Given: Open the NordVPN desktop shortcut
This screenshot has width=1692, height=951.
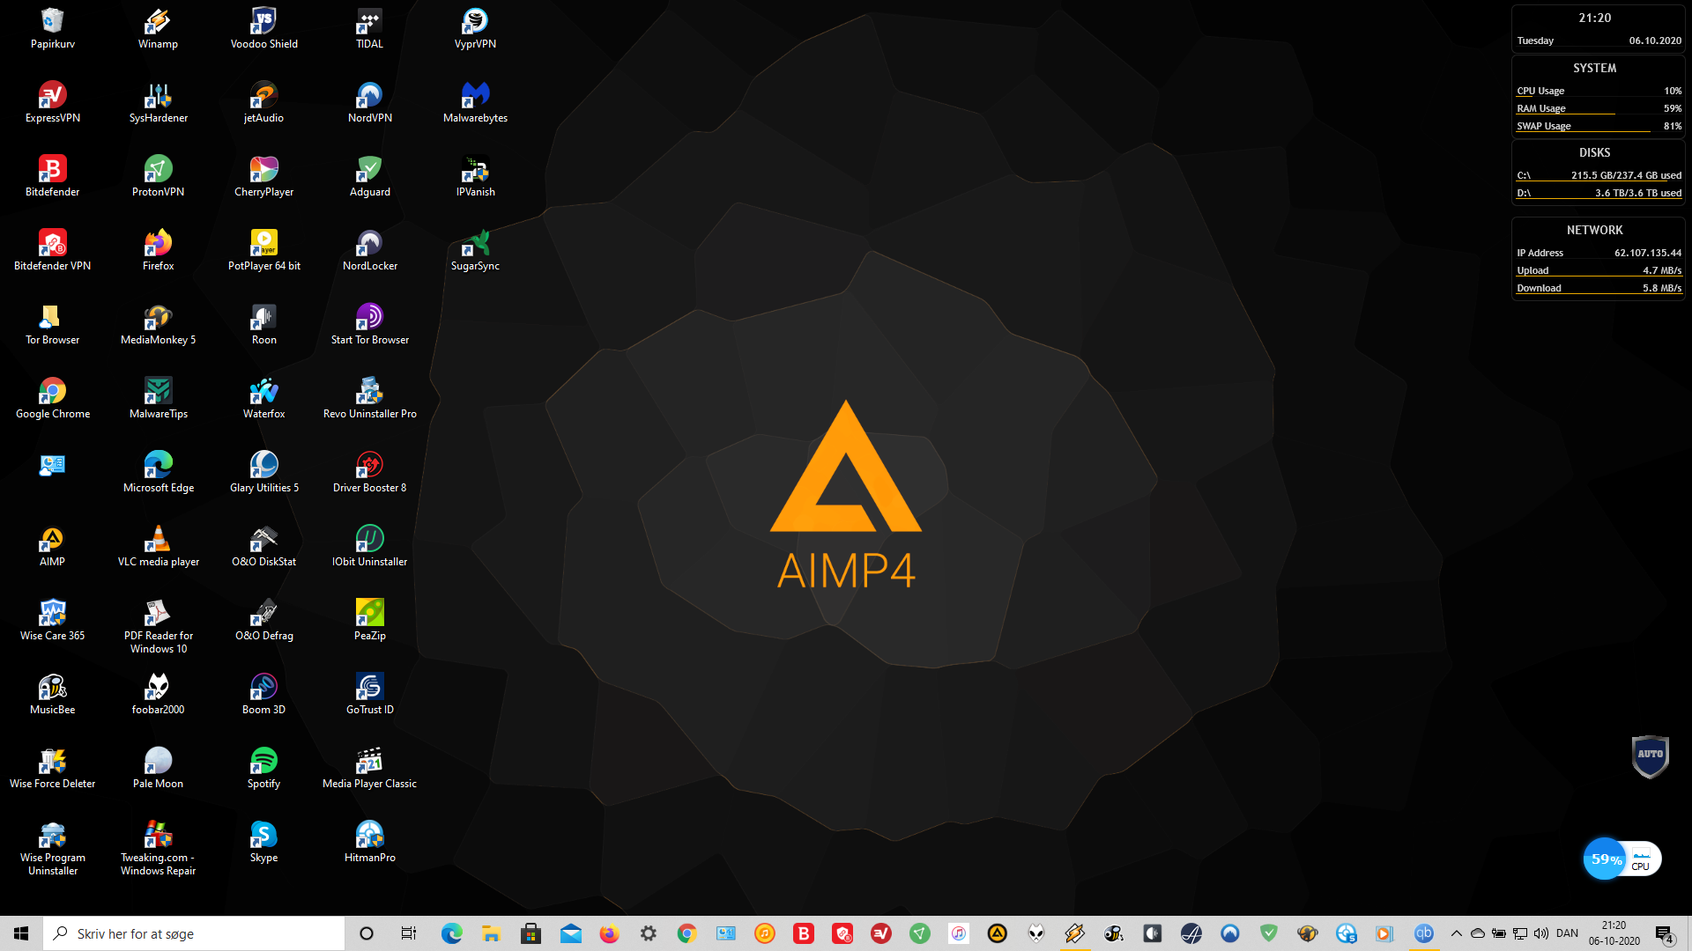Looking at the screenshot, I should tap(369, 95).
